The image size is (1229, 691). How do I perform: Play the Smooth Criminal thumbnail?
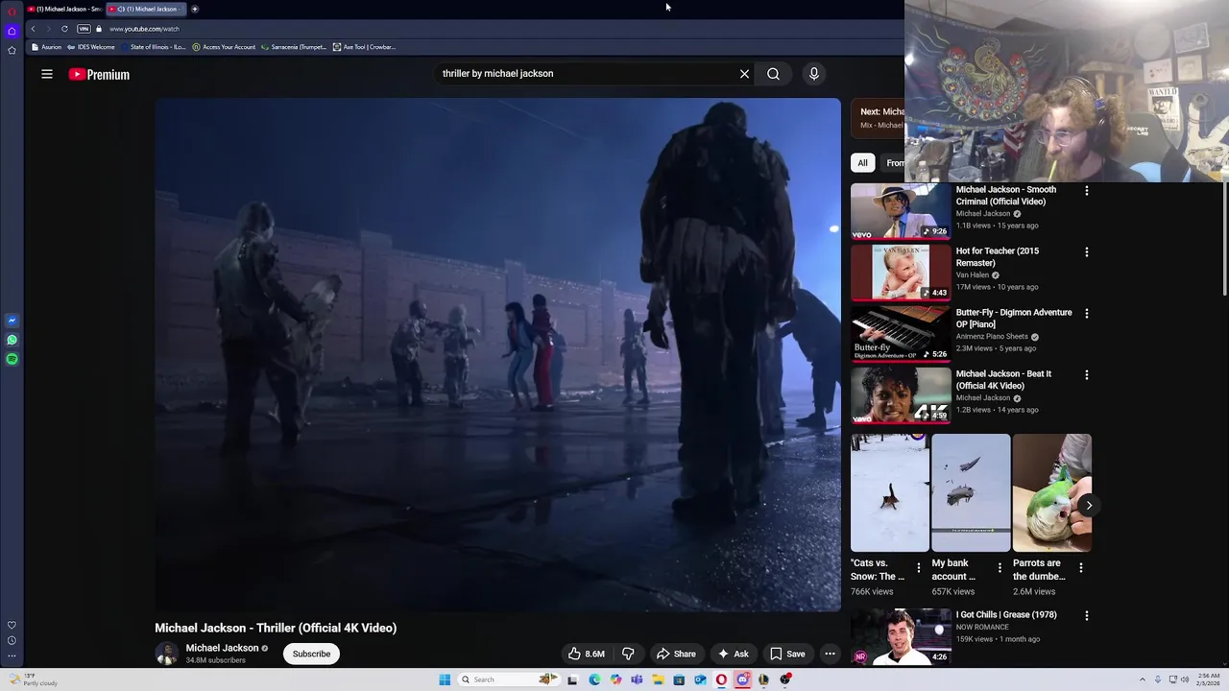tap(901, 211)
